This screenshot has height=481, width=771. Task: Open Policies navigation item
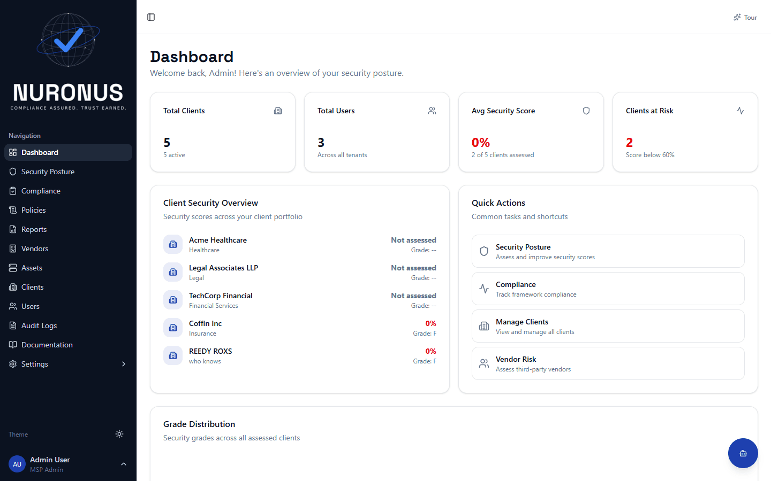pos(68,210)
